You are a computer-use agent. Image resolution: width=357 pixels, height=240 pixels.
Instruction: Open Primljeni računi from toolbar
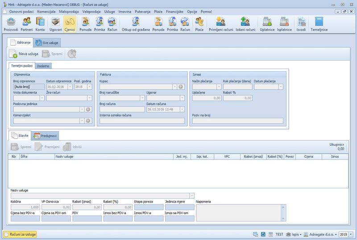pyautogui.click(x=221, y=24)
